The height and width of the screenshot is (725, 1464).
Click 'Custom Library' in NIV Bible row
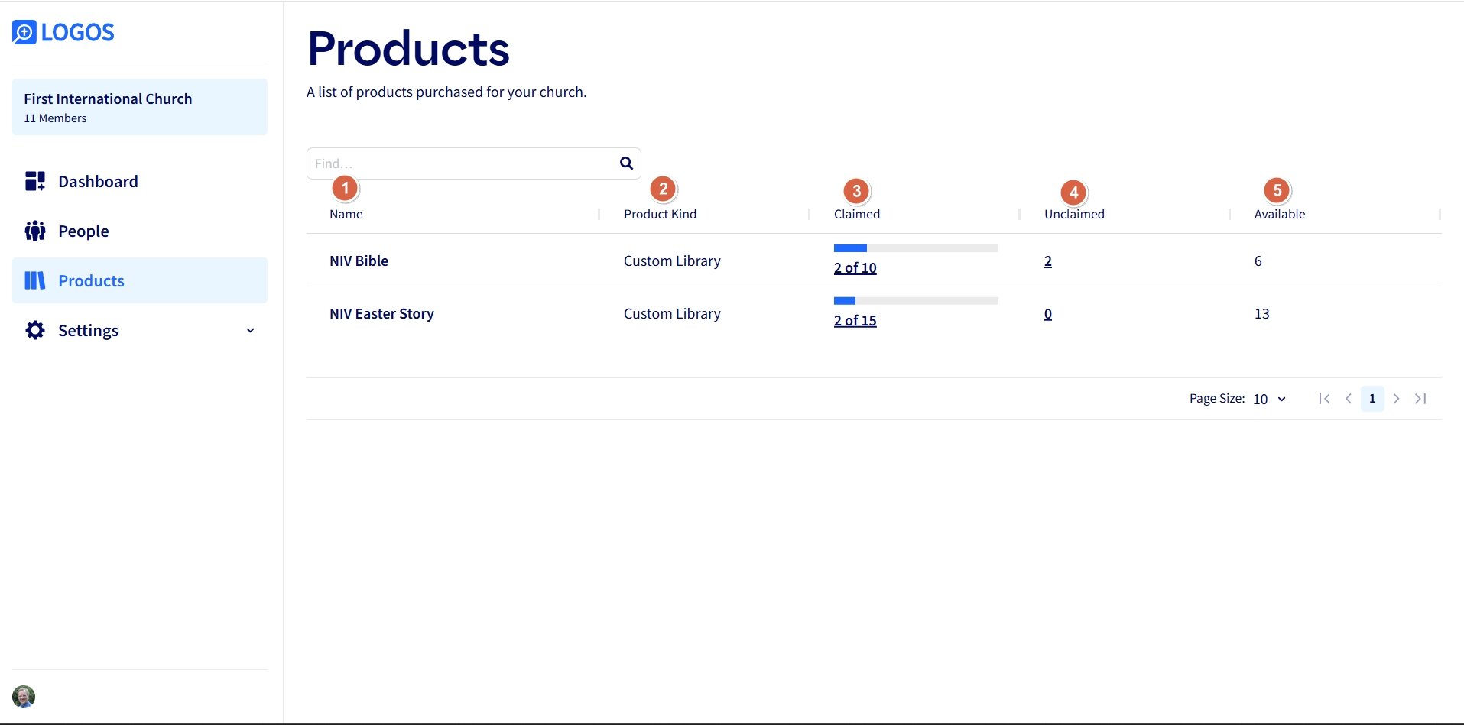tap(672, 261)
